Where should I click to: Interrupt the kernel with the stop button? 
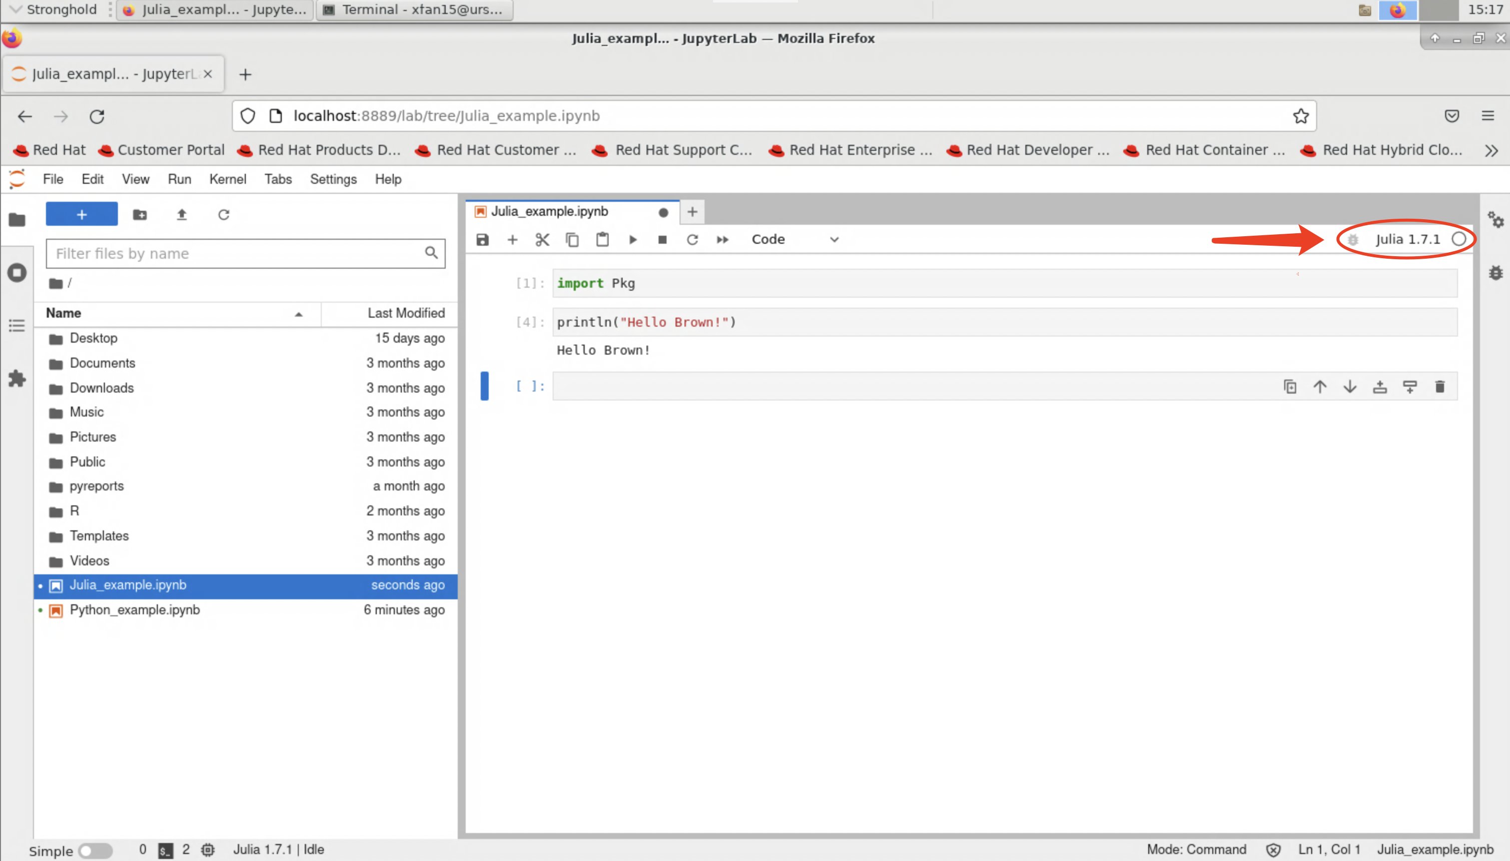pos(663,240)
